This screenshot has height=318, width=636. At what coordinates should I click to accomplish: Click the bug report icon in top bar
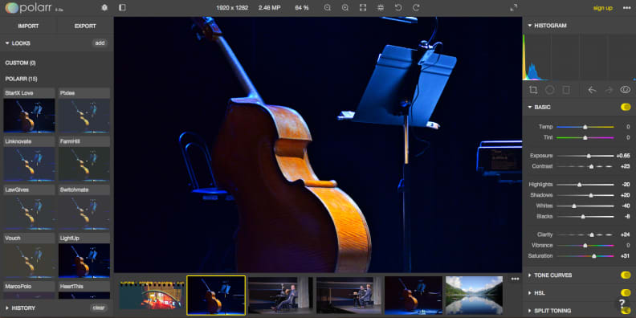[x=104, y=8]
